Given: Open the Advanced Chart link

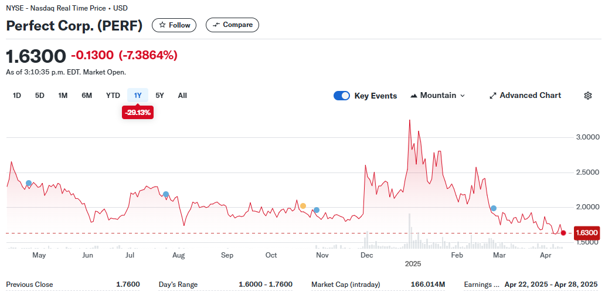Looking at the screenshot, I should 525,95.
